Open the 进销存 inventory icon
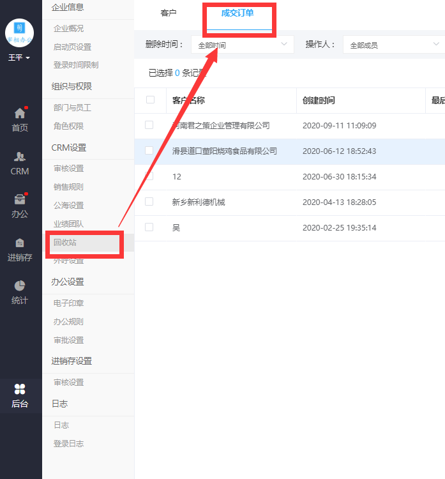Image resolution: width=445 pixels, height=479 pixels. 20,243
